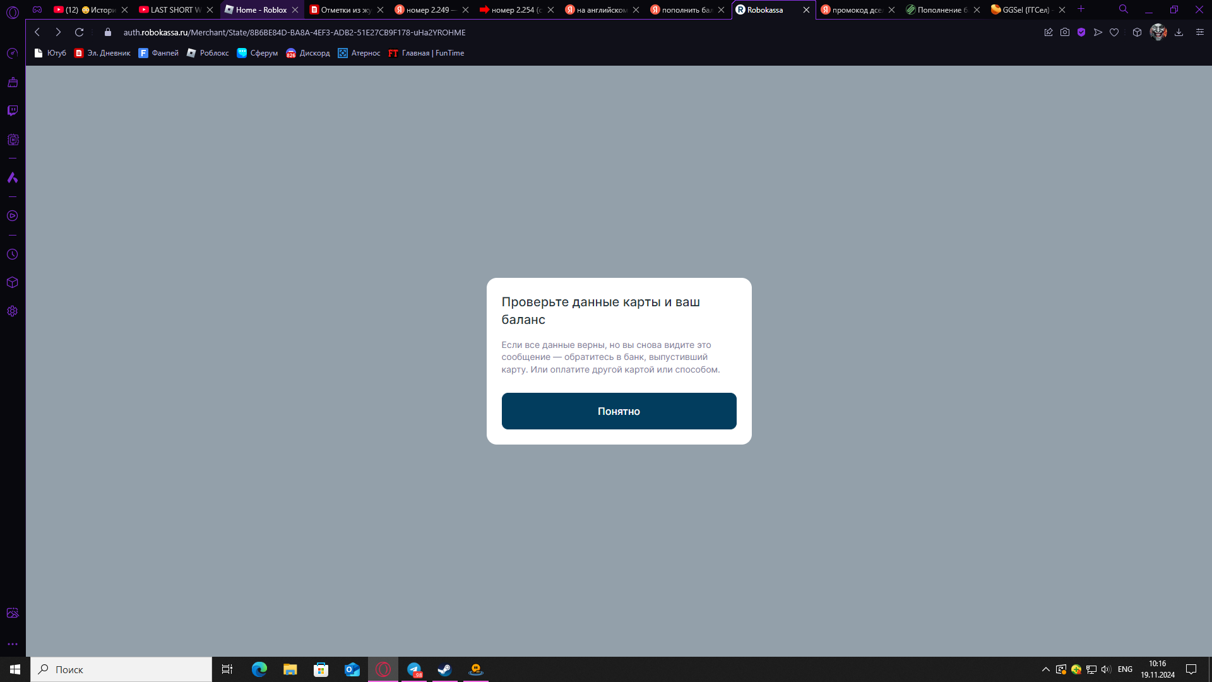Open new tab plus button

[x=1081, y=9]
